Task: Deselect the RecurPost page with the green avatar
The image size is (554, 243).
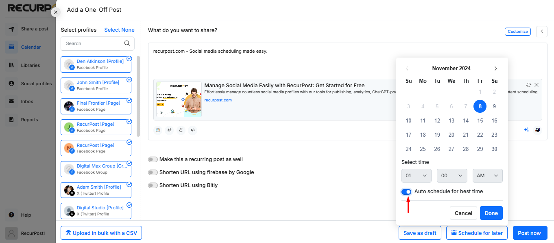Action: pyautogui.click(x=96, y=127)
